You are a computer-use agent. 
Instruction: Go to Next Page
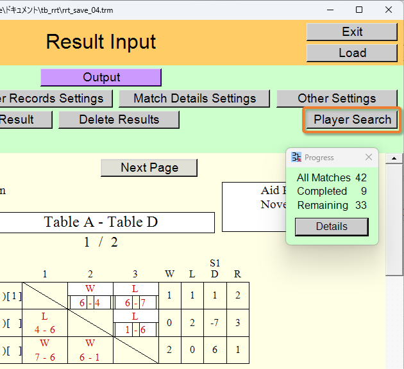coord(149,168)
